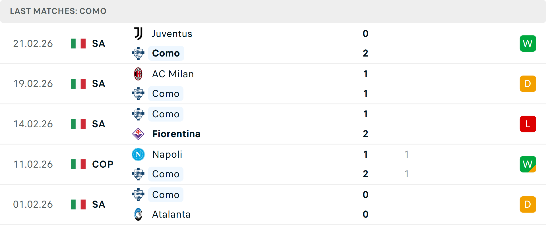Click the Atalanta club crest
546x225 pixels.
click(x=138, y=214)
